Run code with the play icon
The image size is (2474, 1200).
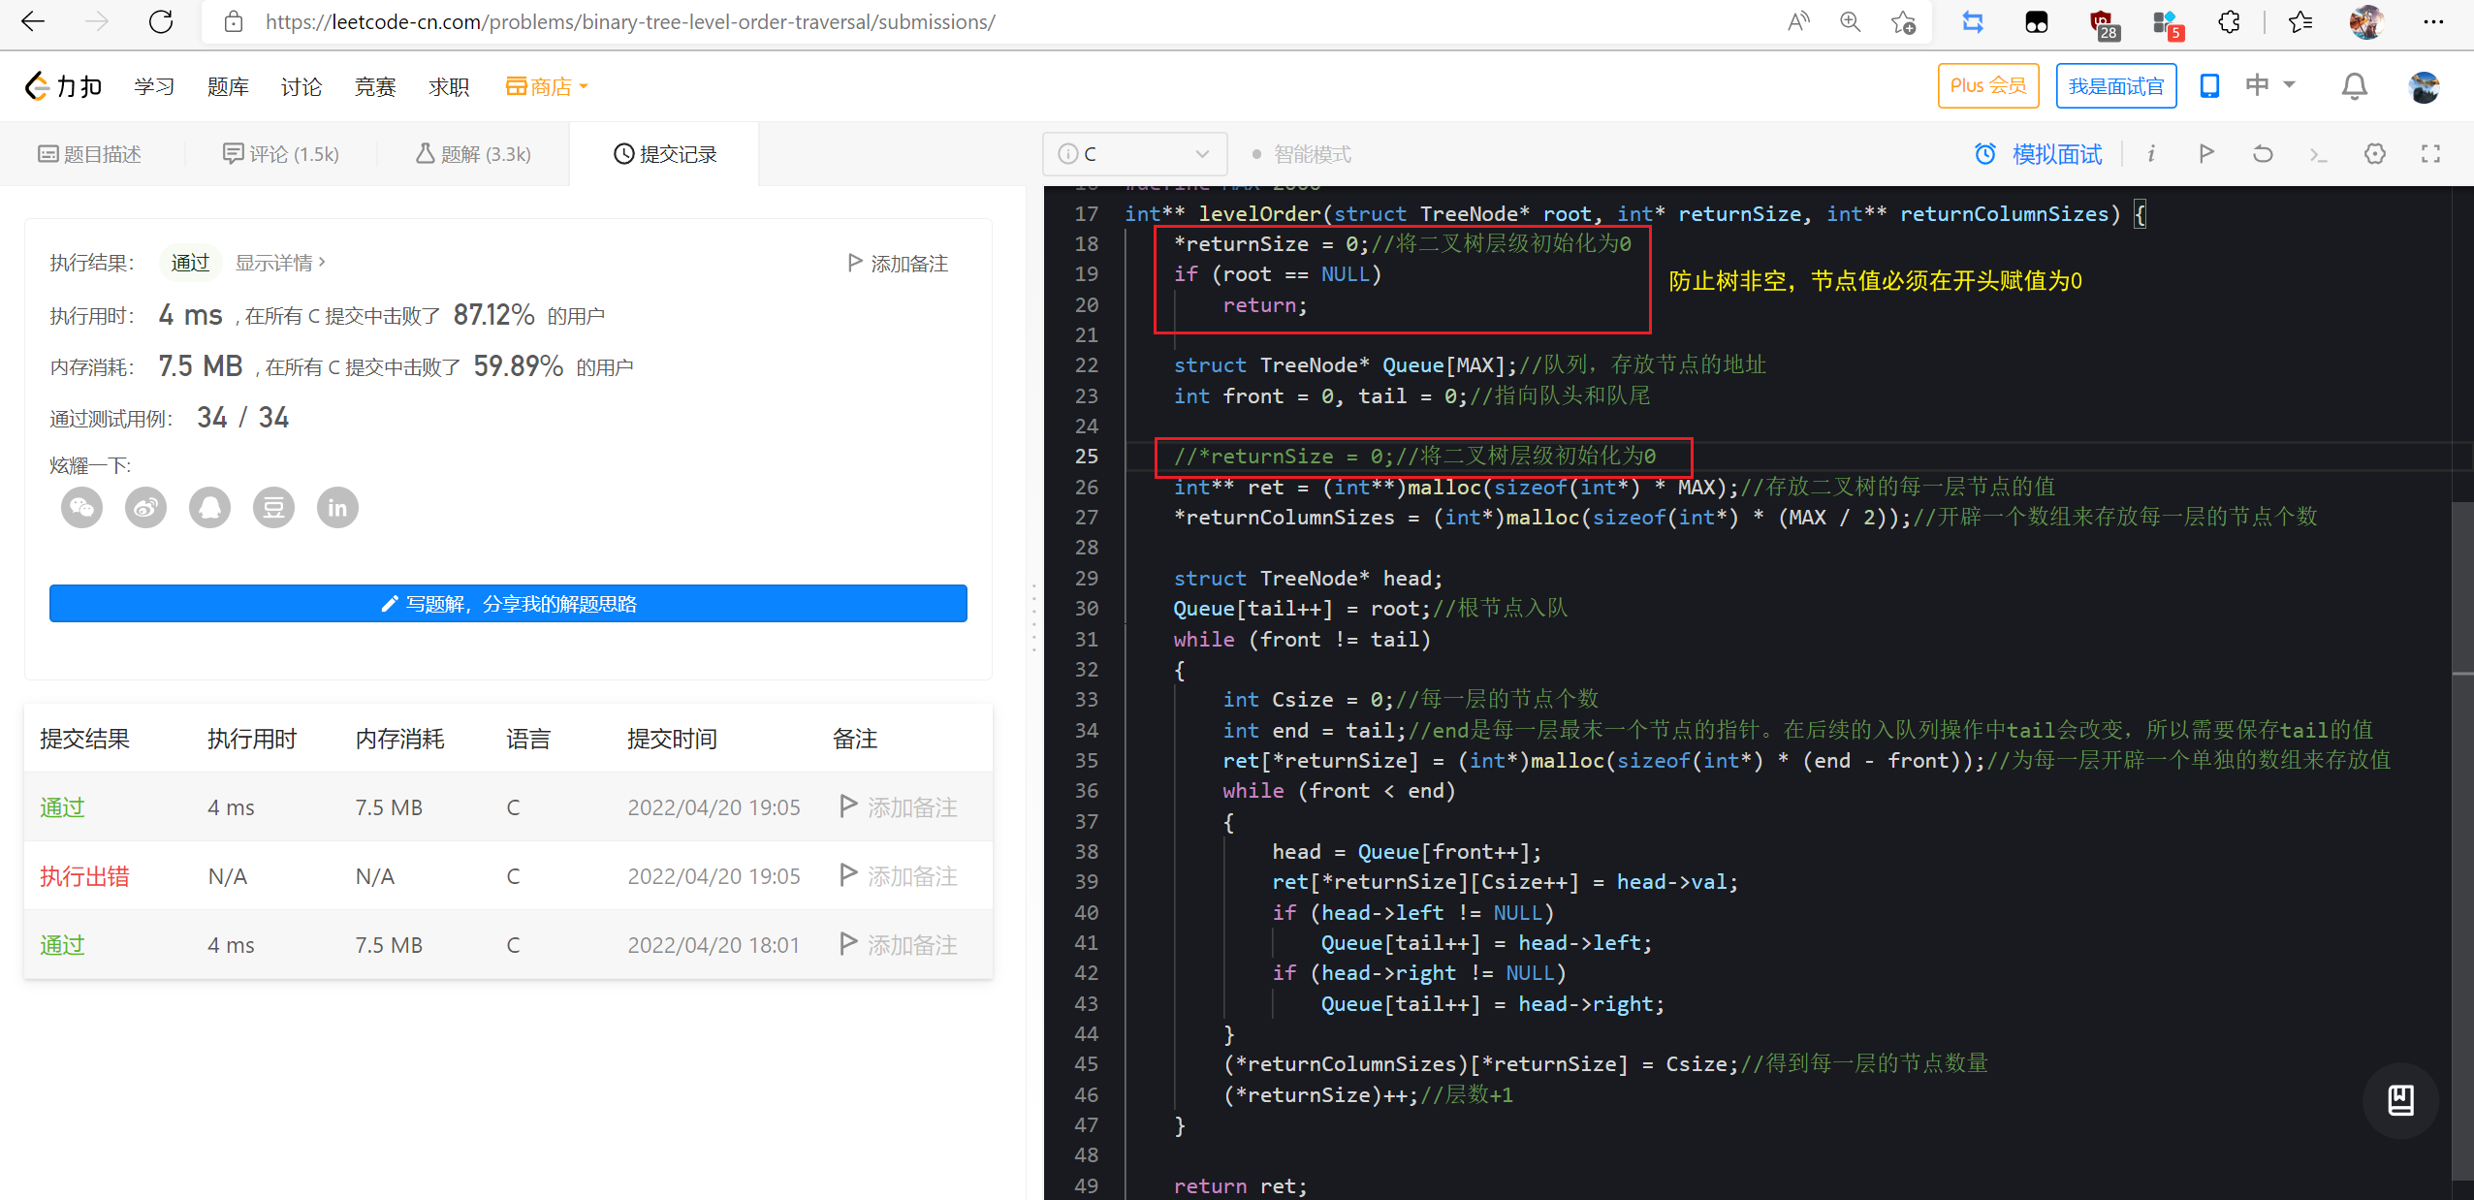(2206, 153)
